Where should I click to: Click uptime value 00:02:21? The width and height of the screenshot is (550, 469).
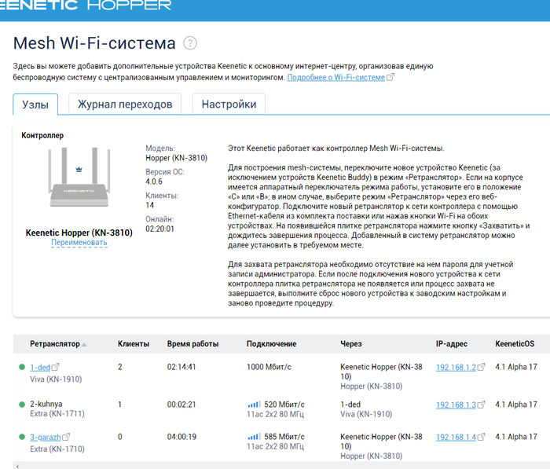coord(181,405)
